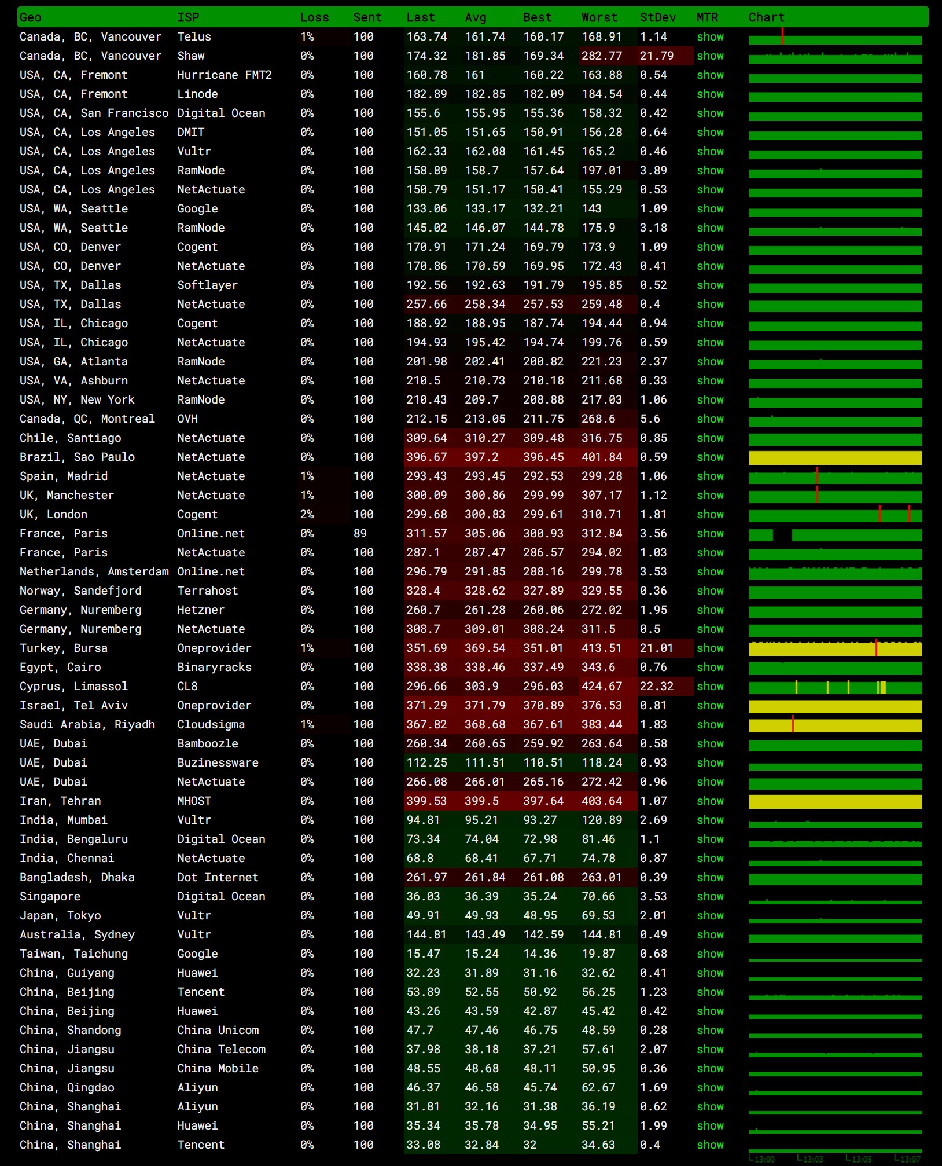Click the Worst column header
The image size is (942, 1166).
coord(599,17)
